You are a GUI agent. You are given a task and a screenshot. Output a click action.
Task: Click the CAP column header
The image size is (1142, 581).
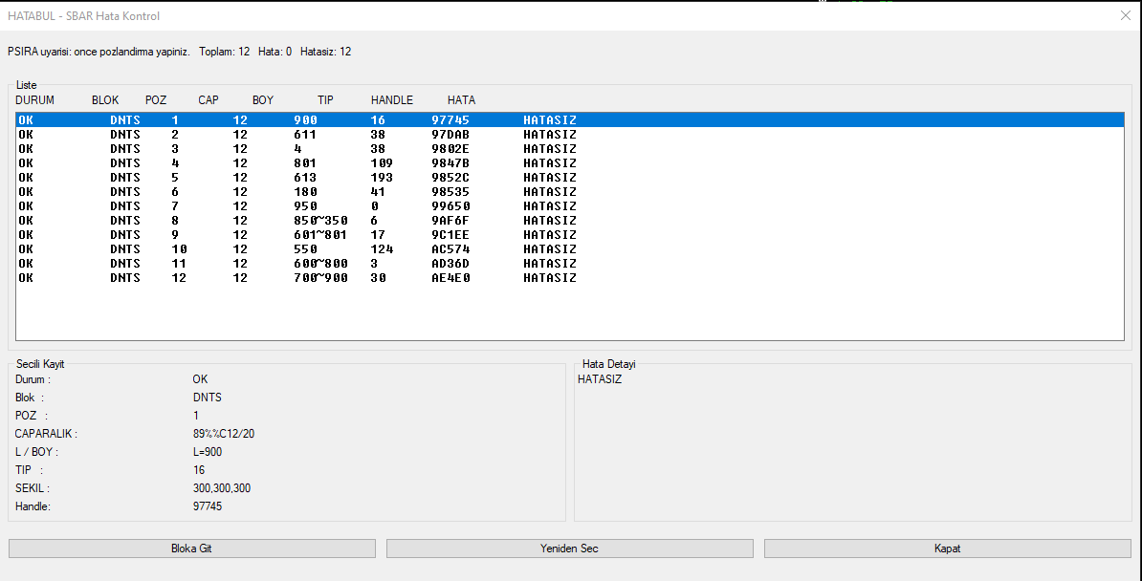[209, 100]
